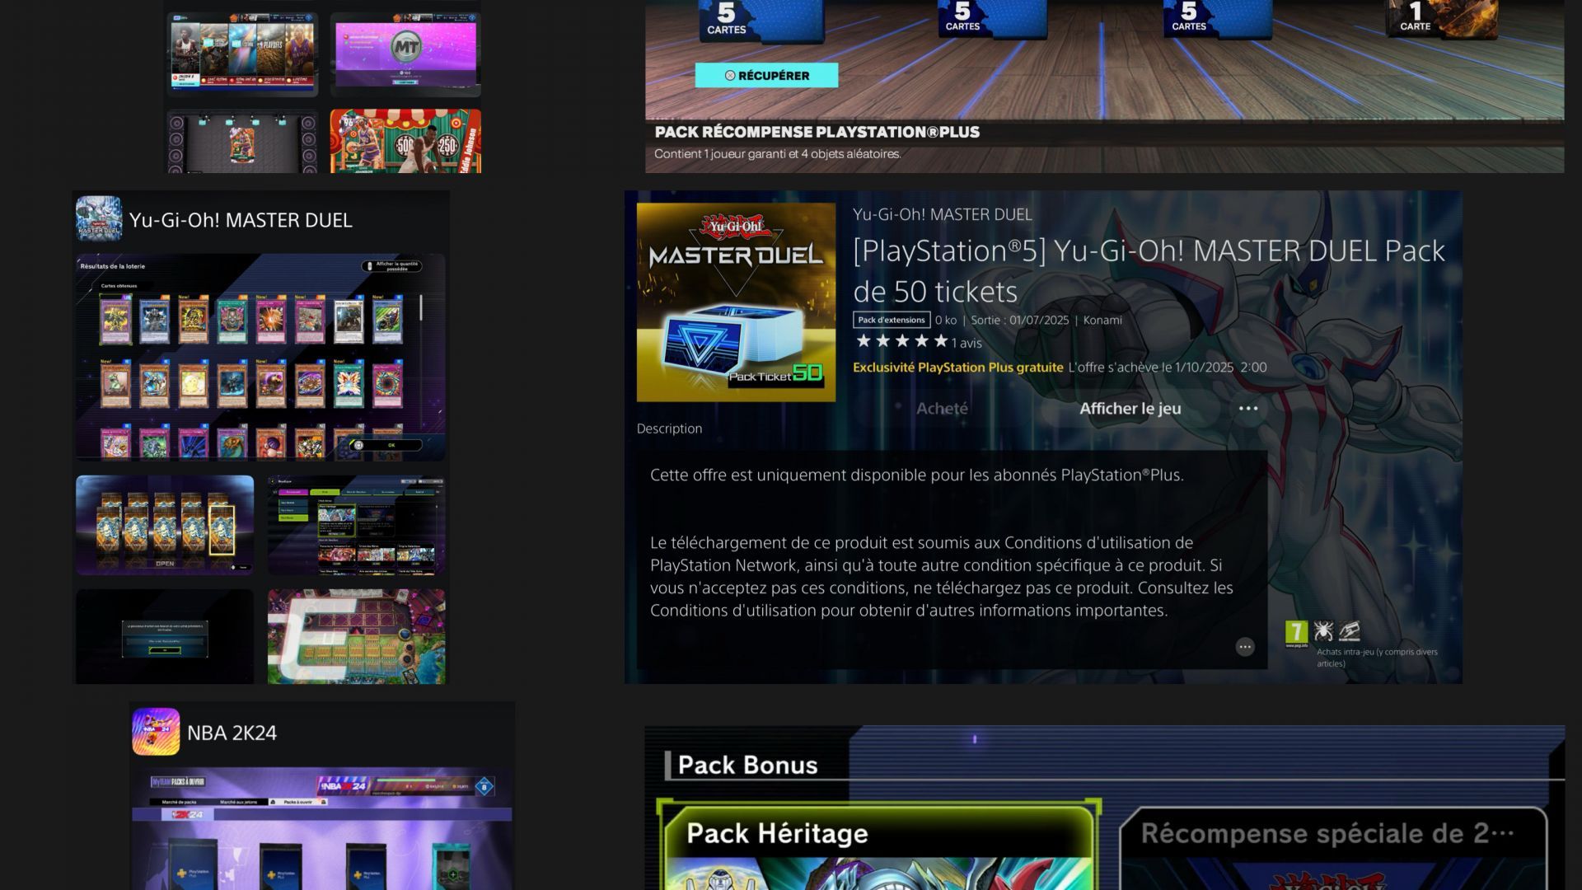Click the teal pack with green plus icon

click(x=452, y=867)
